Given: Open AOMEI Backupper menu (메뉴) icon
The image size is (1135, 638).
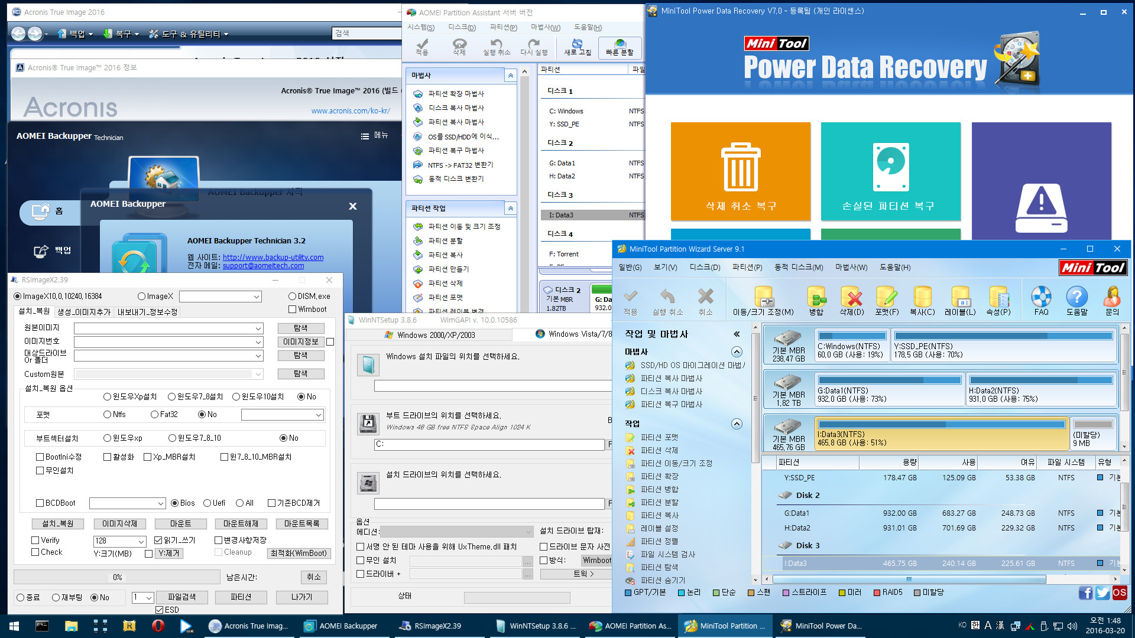Looking at the screenshot, I should point(374,135).
